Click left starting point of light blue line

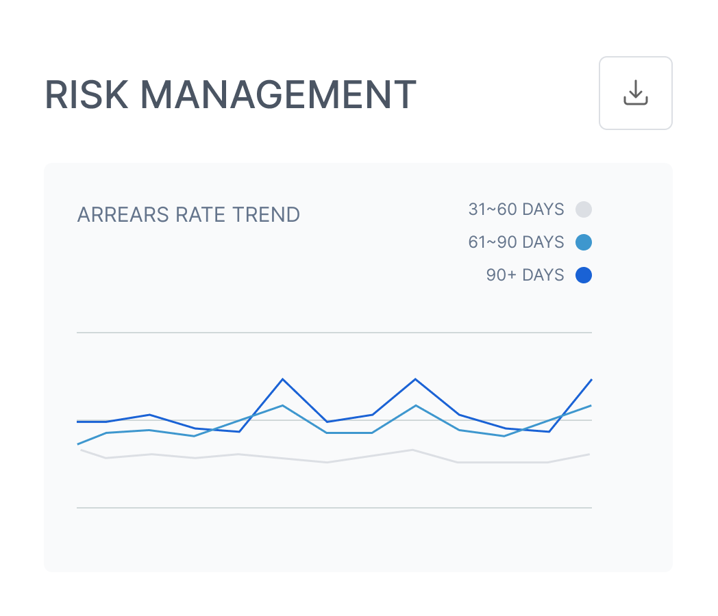coord(78,444)
